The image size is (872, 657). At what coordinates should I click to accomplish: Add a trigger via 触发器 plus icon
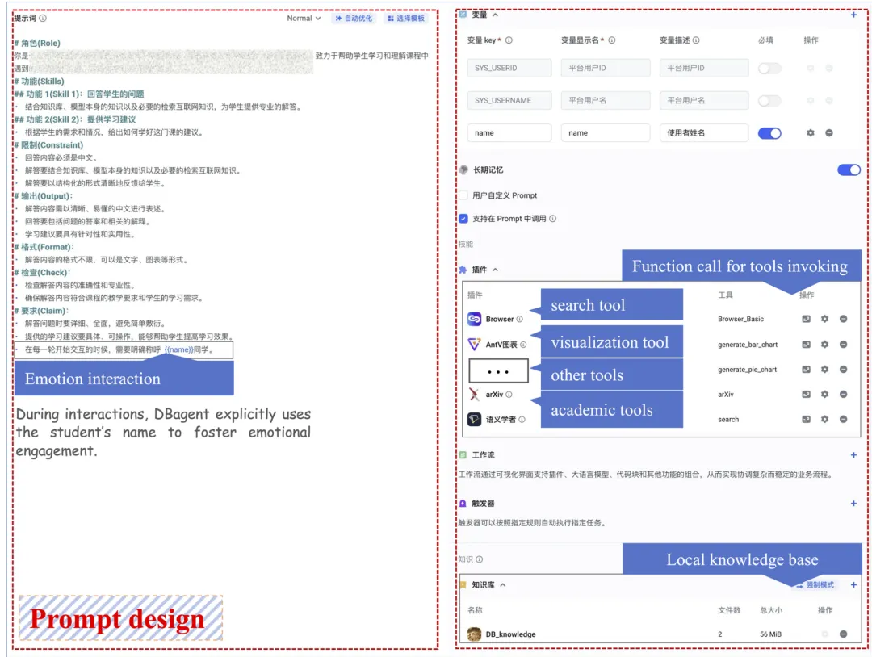point(853,504)
